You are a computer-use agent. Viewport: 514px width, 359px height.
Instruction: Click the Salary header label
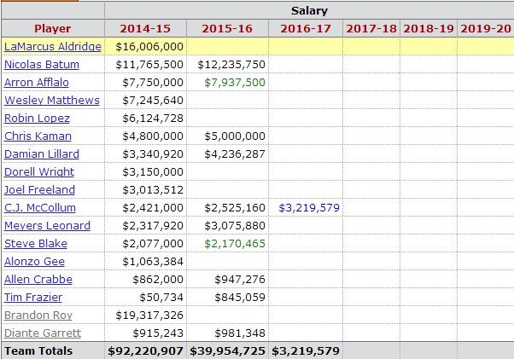click(x=309, y=11)
